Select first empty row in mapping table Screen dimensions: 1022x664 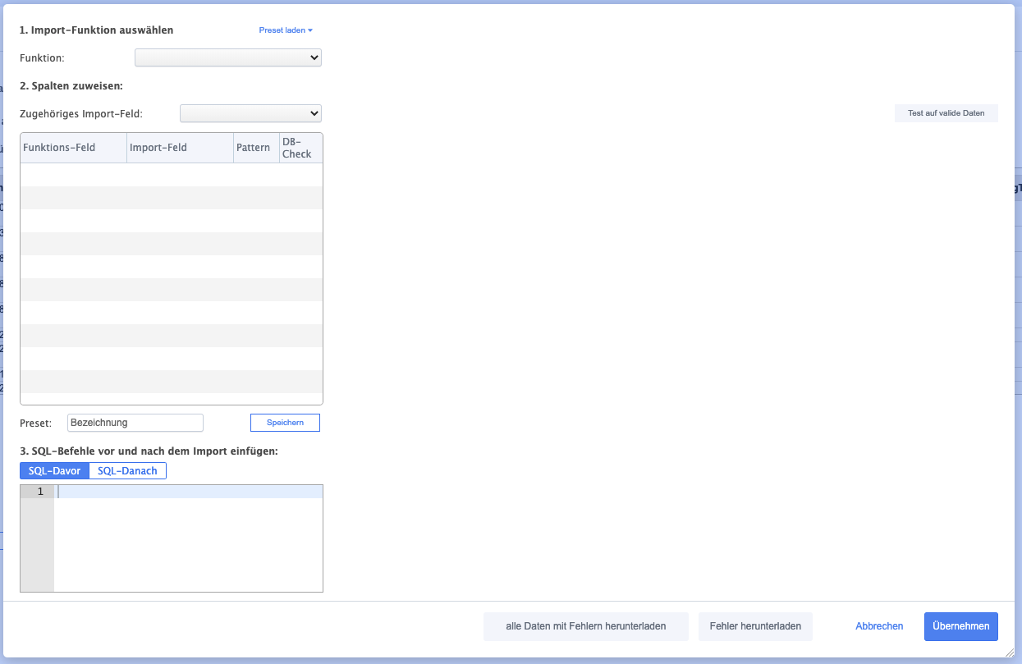coord(171,175)
